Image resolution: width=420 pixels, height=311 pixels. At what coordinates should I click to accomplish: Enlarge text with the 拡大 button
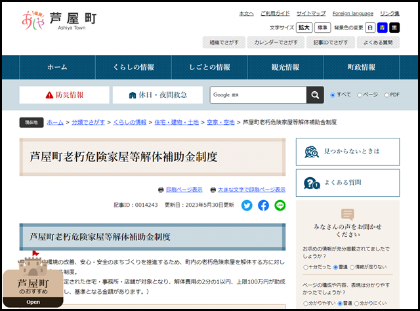click(x=304, y=28)
